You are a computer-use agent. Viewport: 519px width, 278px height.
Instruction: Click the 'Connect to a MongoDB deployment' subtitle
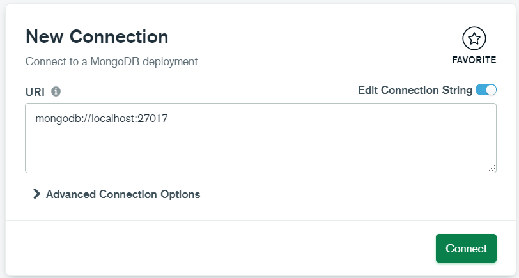(x=111, y=62)
